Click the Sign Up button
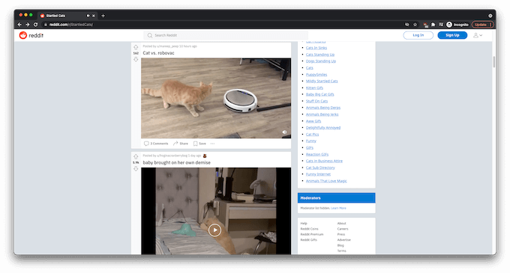The width and height of the screenshot is (510, 273). point(452,35)
